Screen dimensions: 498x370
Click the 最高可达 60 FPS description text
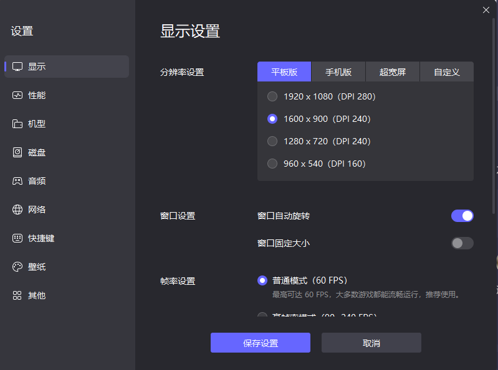[366, 295]
